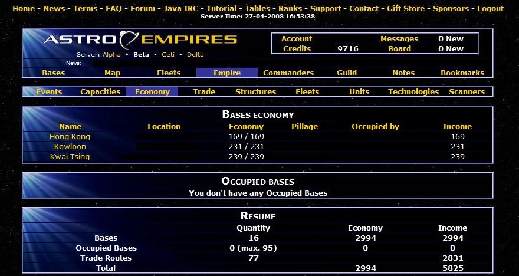Open the Terms page link
The height and width of the screenshot is (276, 519).
point(86,9)
